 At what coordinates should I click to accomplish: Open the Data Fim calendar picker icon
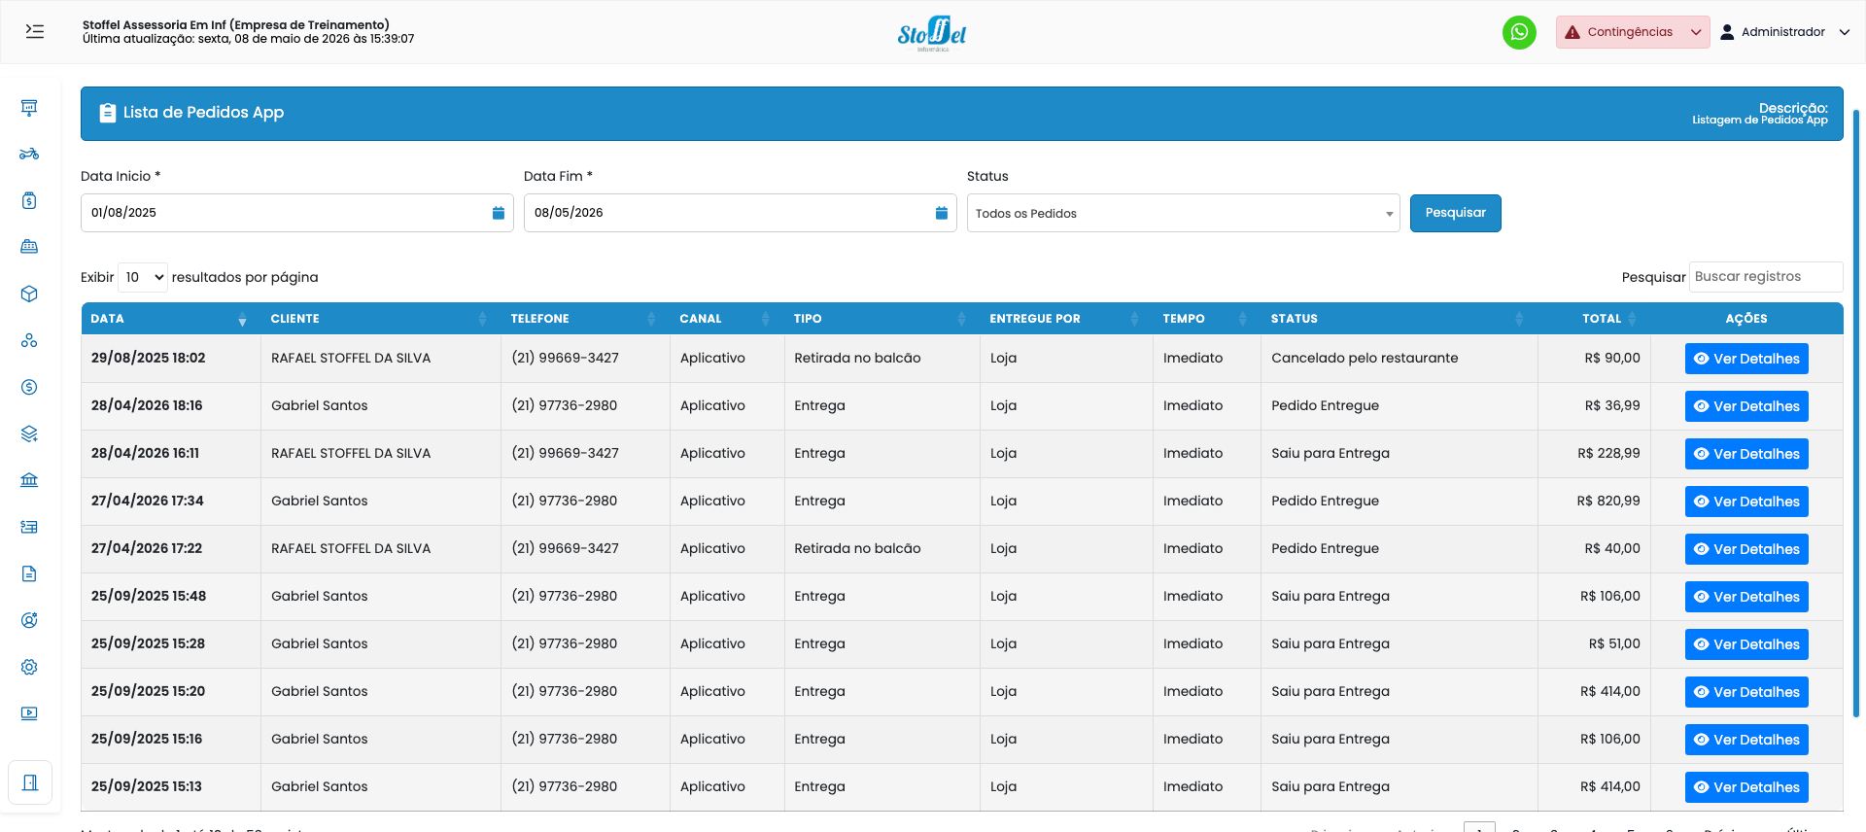[941, 213]
